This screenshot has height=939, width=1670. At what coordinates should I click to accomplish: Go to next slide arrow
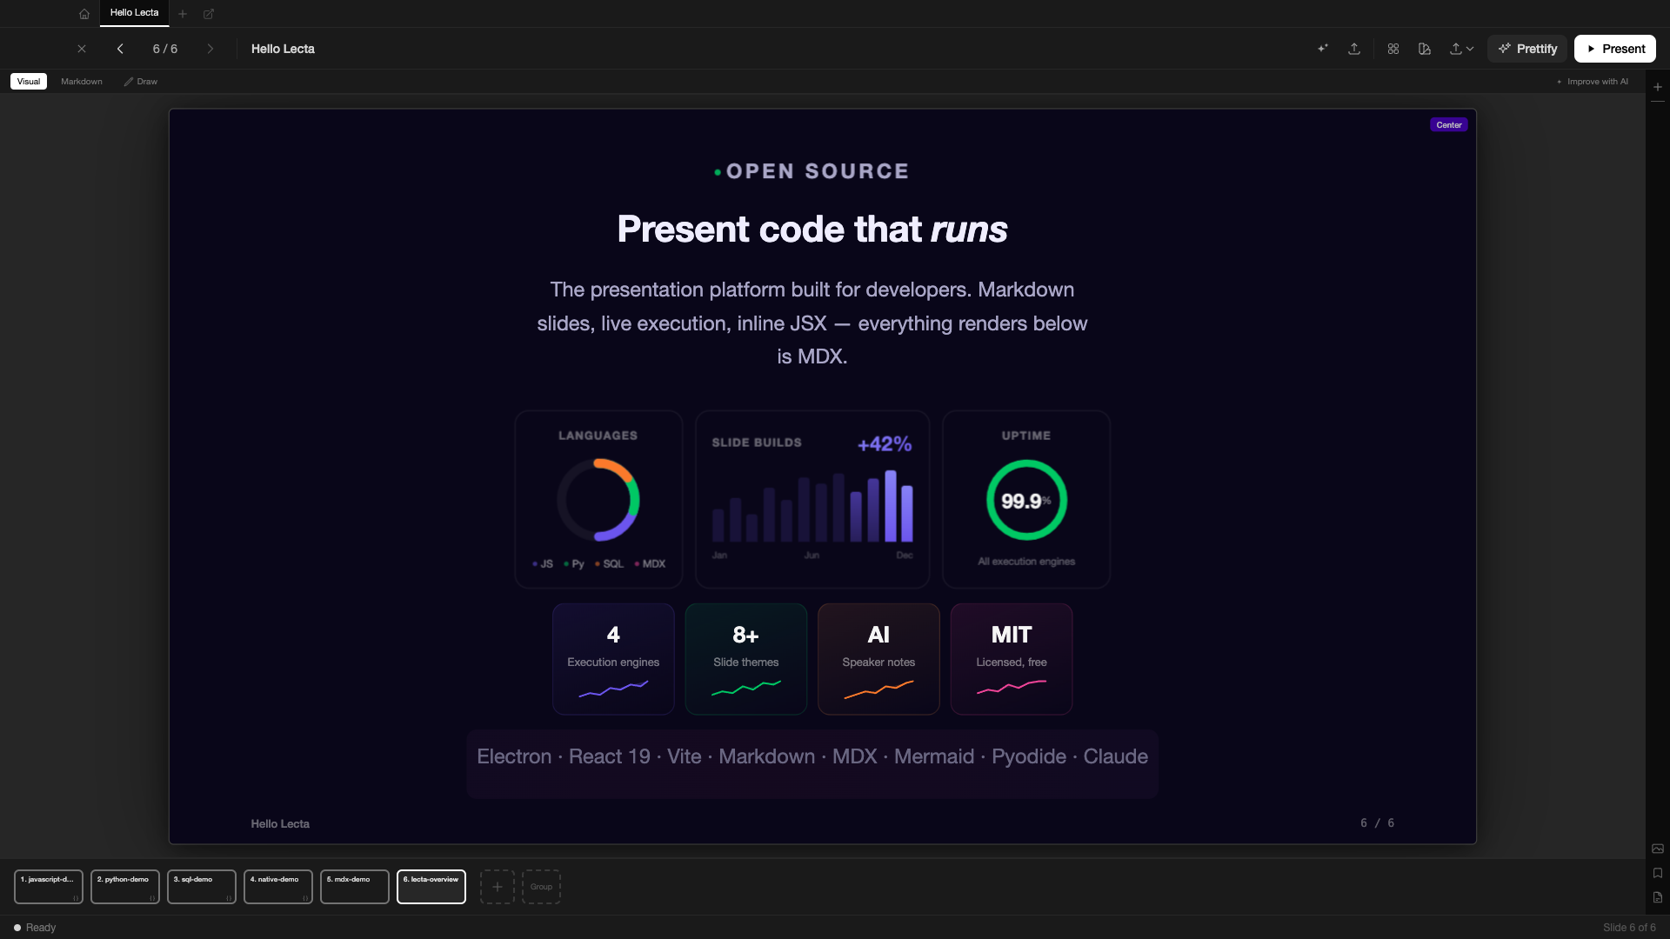pyautogui.click(x=210, y=49)
